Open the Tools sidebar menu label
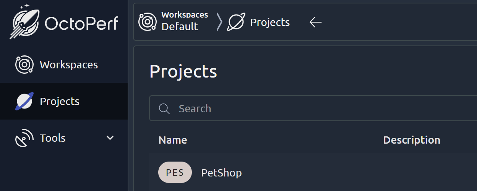 53,138
